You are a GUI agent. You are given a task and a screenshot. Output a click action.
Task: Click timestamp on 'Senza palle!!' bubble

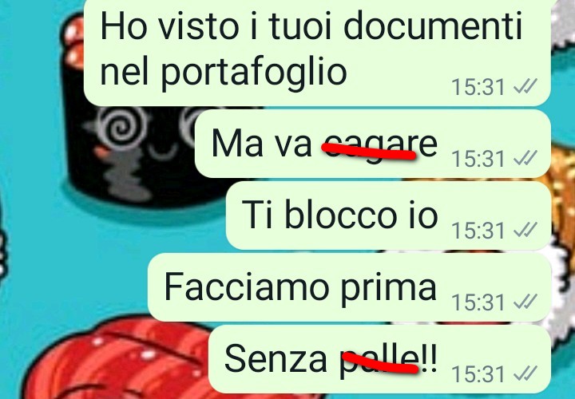[478, 374]
